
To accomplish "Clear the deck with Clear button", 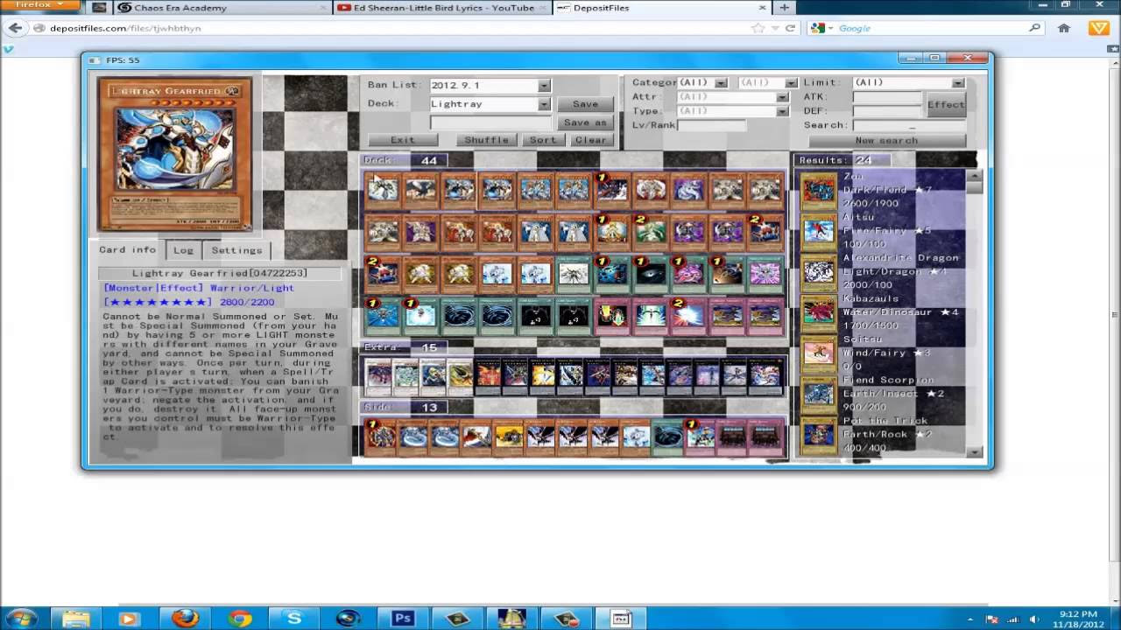I will (x=590, y=140).
